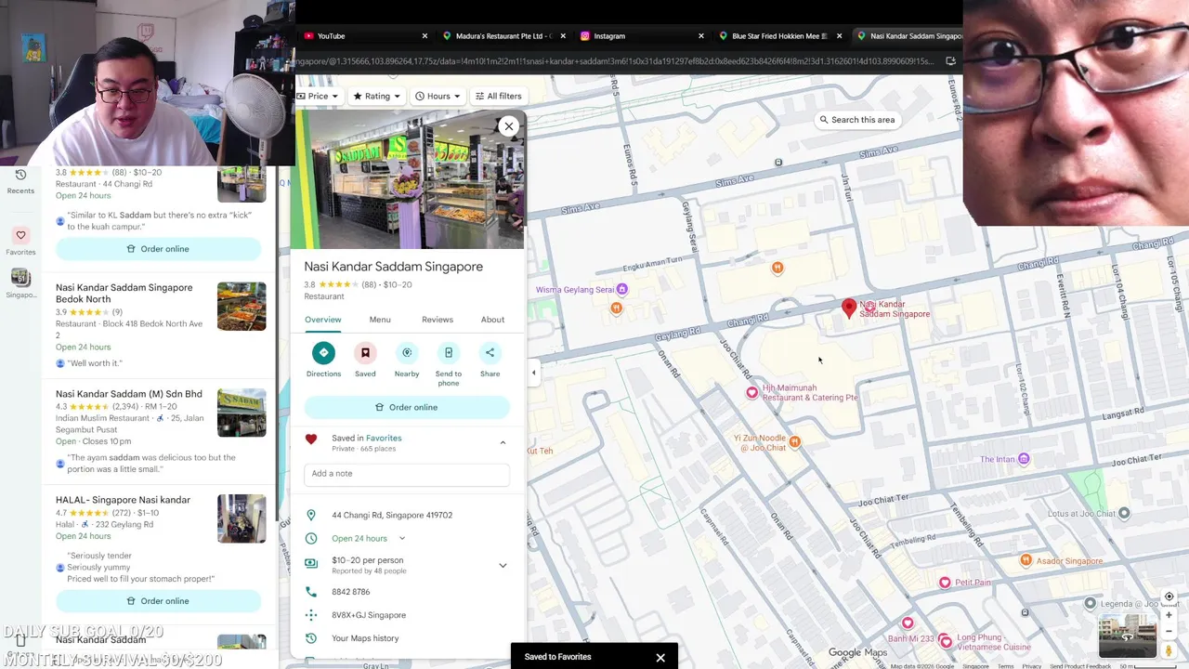Close the Instagram browser tab

coord(700,36)
